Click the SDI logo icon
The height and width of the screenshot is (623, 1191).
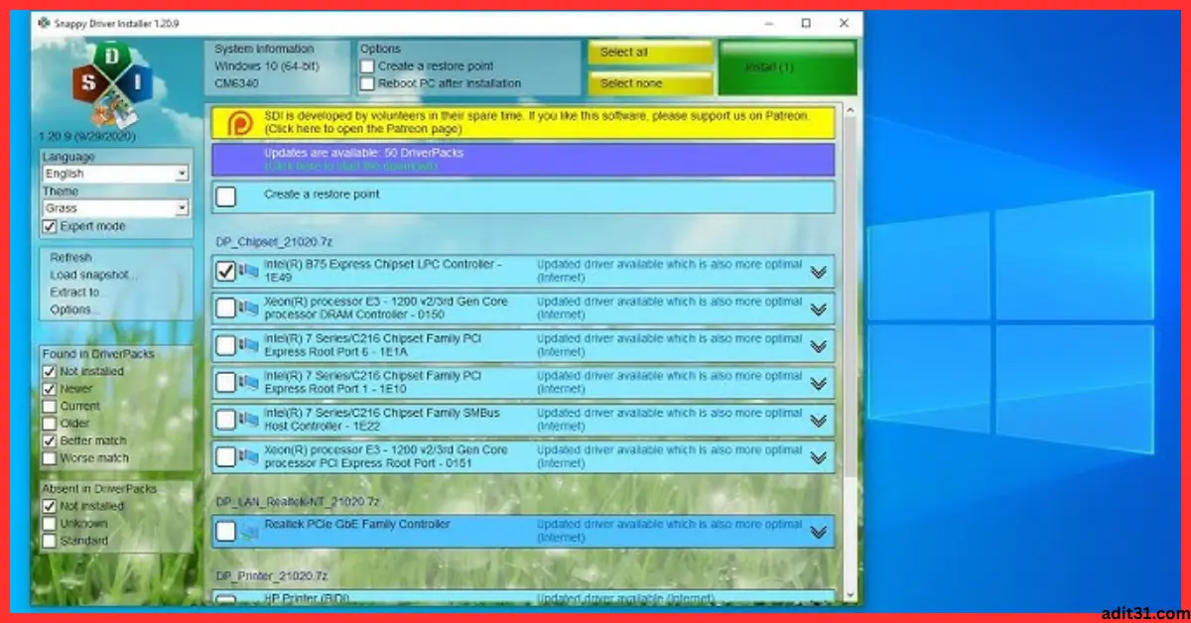tap(111, 84)
